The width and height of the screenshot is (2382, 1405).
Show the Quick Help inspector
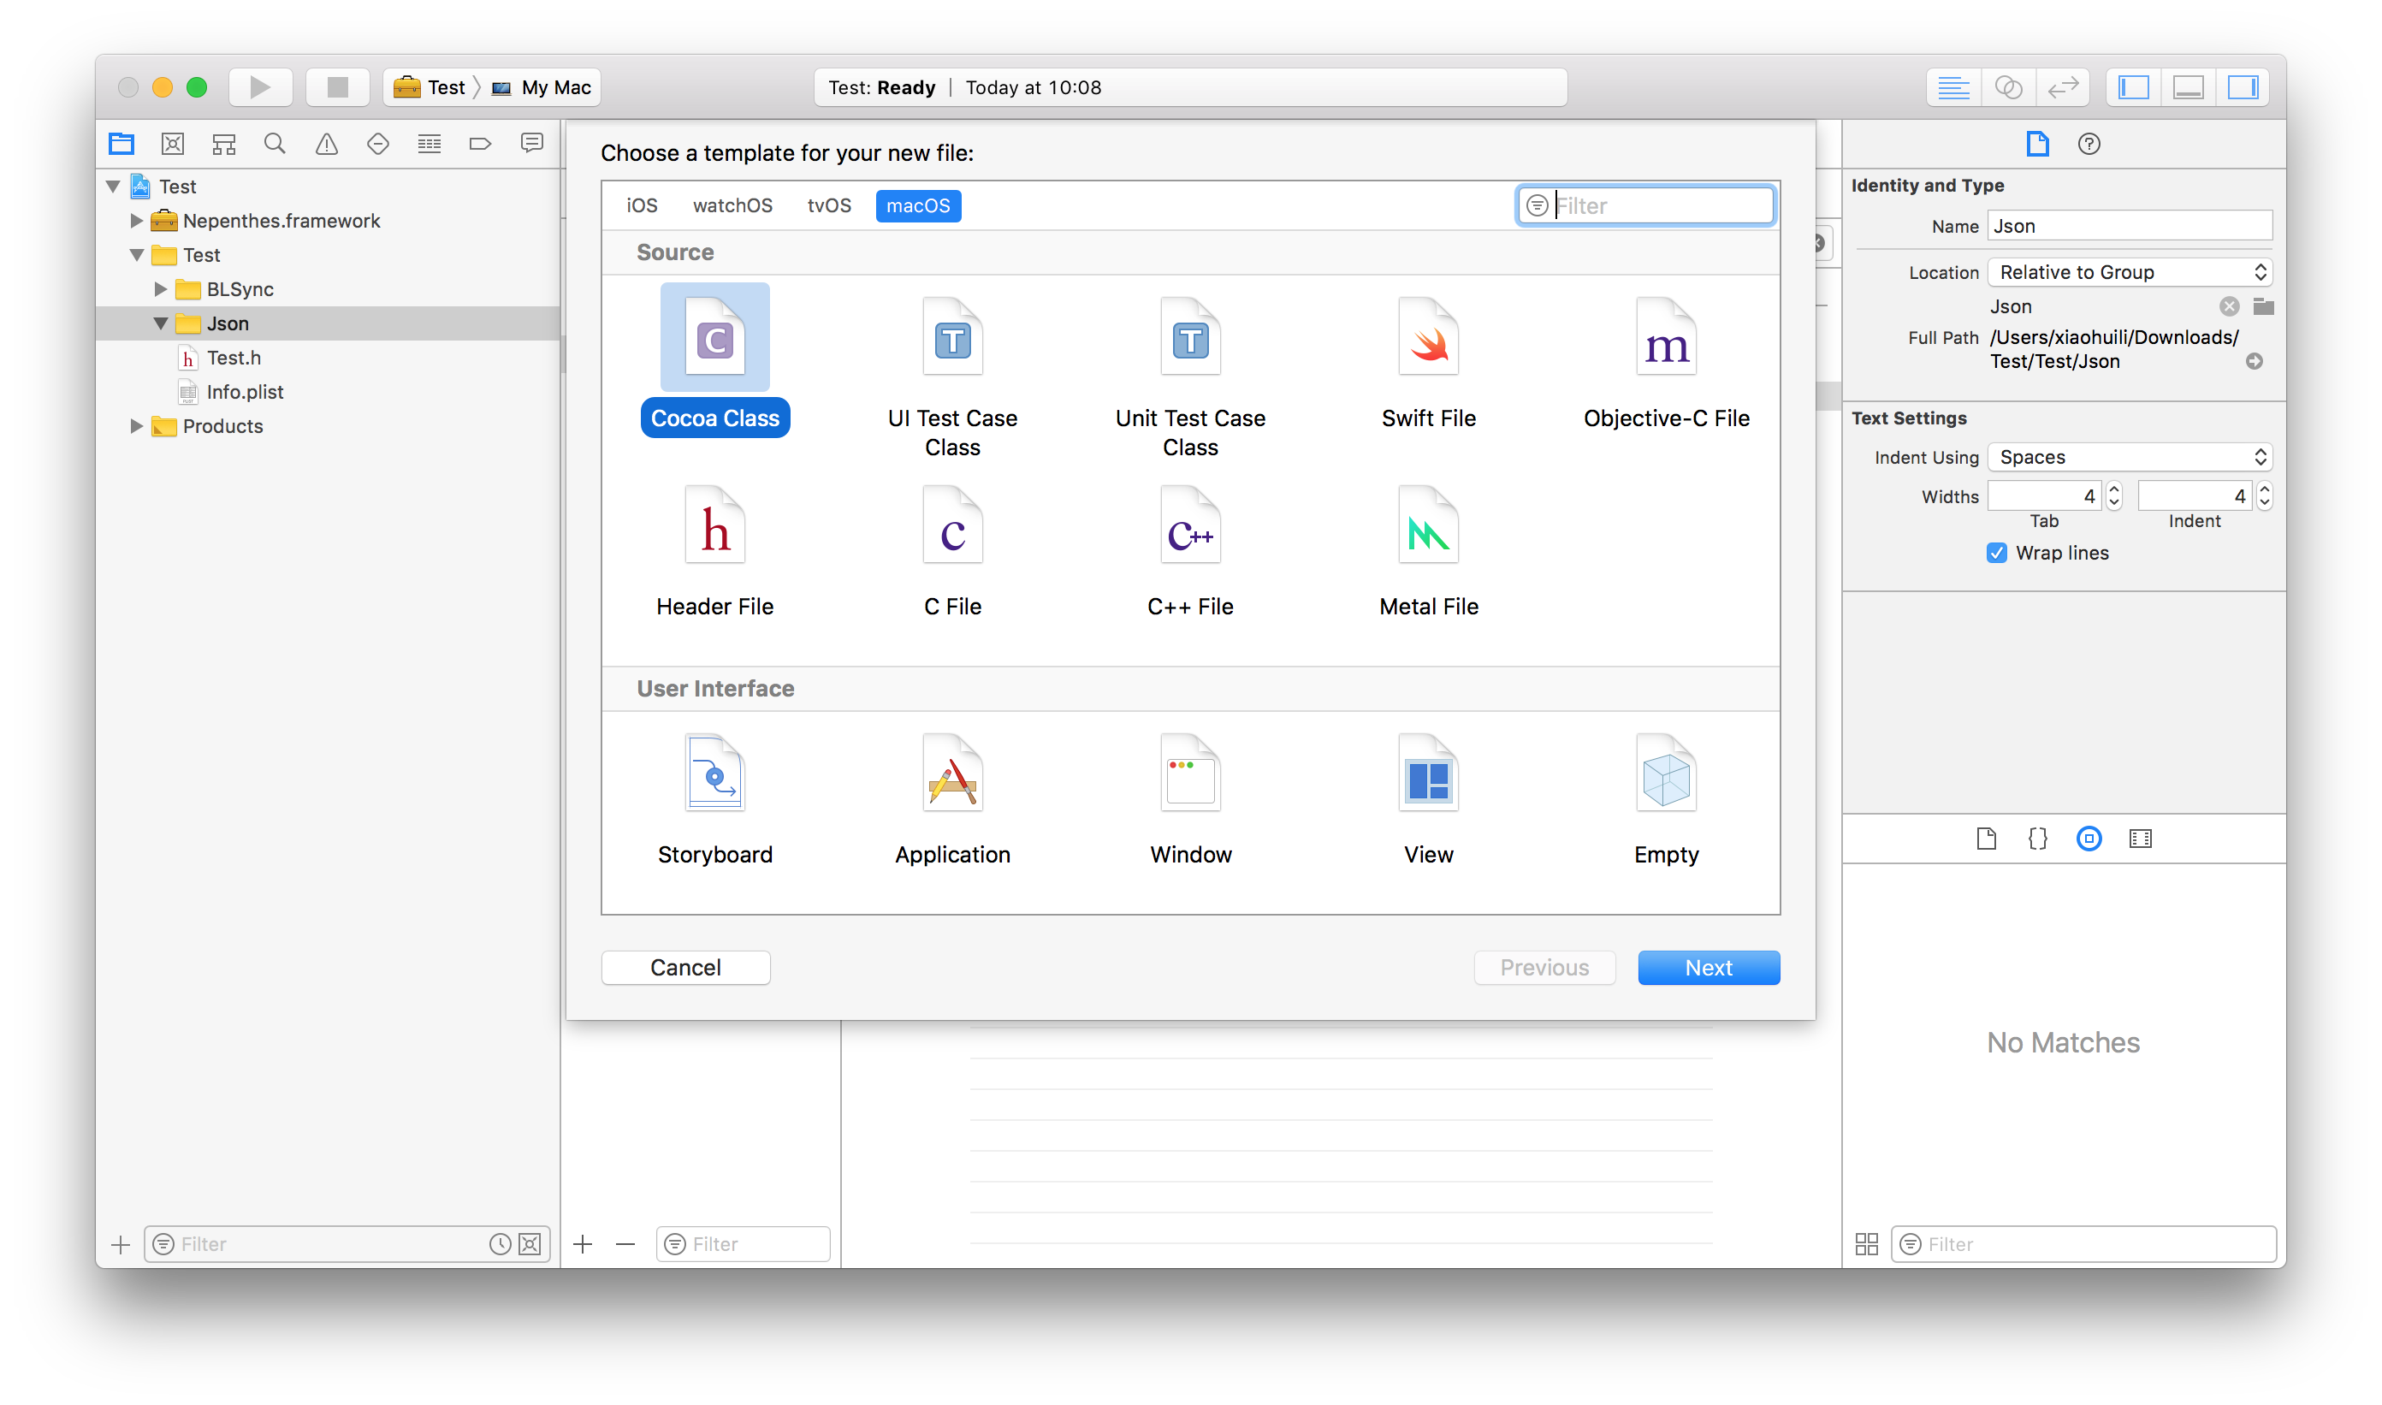(2089, 144)
